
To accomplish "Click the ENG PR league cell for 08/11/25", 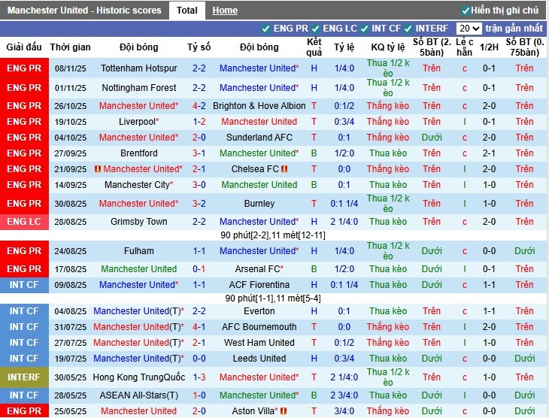I will tap(24, 68).
